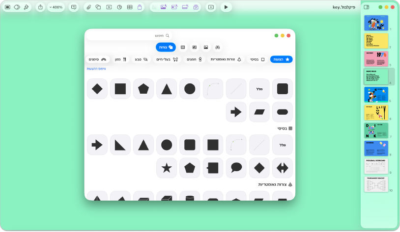Start slideshow with the Play button
This screenshot has width=400, height=232.
pyautogui.click(x=226, y=7)
